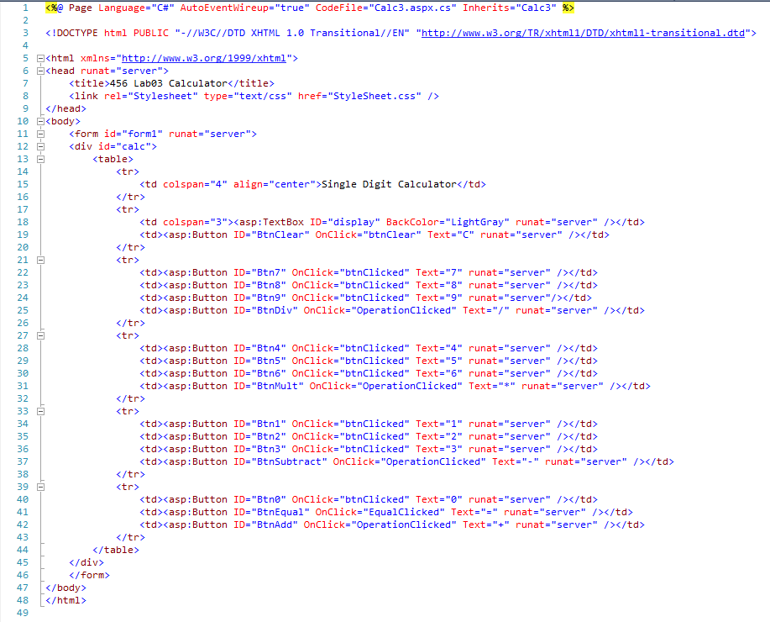This screenshot has height=622, width=770.
Task: Click 'StyleSheet.css' href value
Action: 375,96
